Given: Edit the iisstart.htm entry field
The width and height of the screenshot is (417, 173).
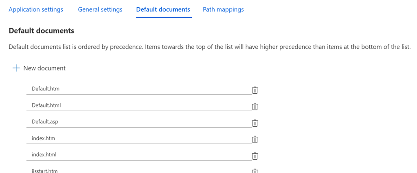Looking at the screenshot, I should (x=139, y=170).
